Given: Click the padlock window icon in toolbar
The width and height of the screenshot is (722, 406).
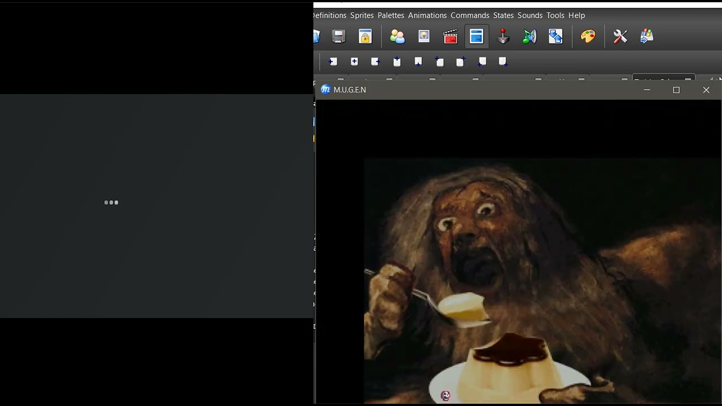Looking at the screenshot, I should pos(366,37).
